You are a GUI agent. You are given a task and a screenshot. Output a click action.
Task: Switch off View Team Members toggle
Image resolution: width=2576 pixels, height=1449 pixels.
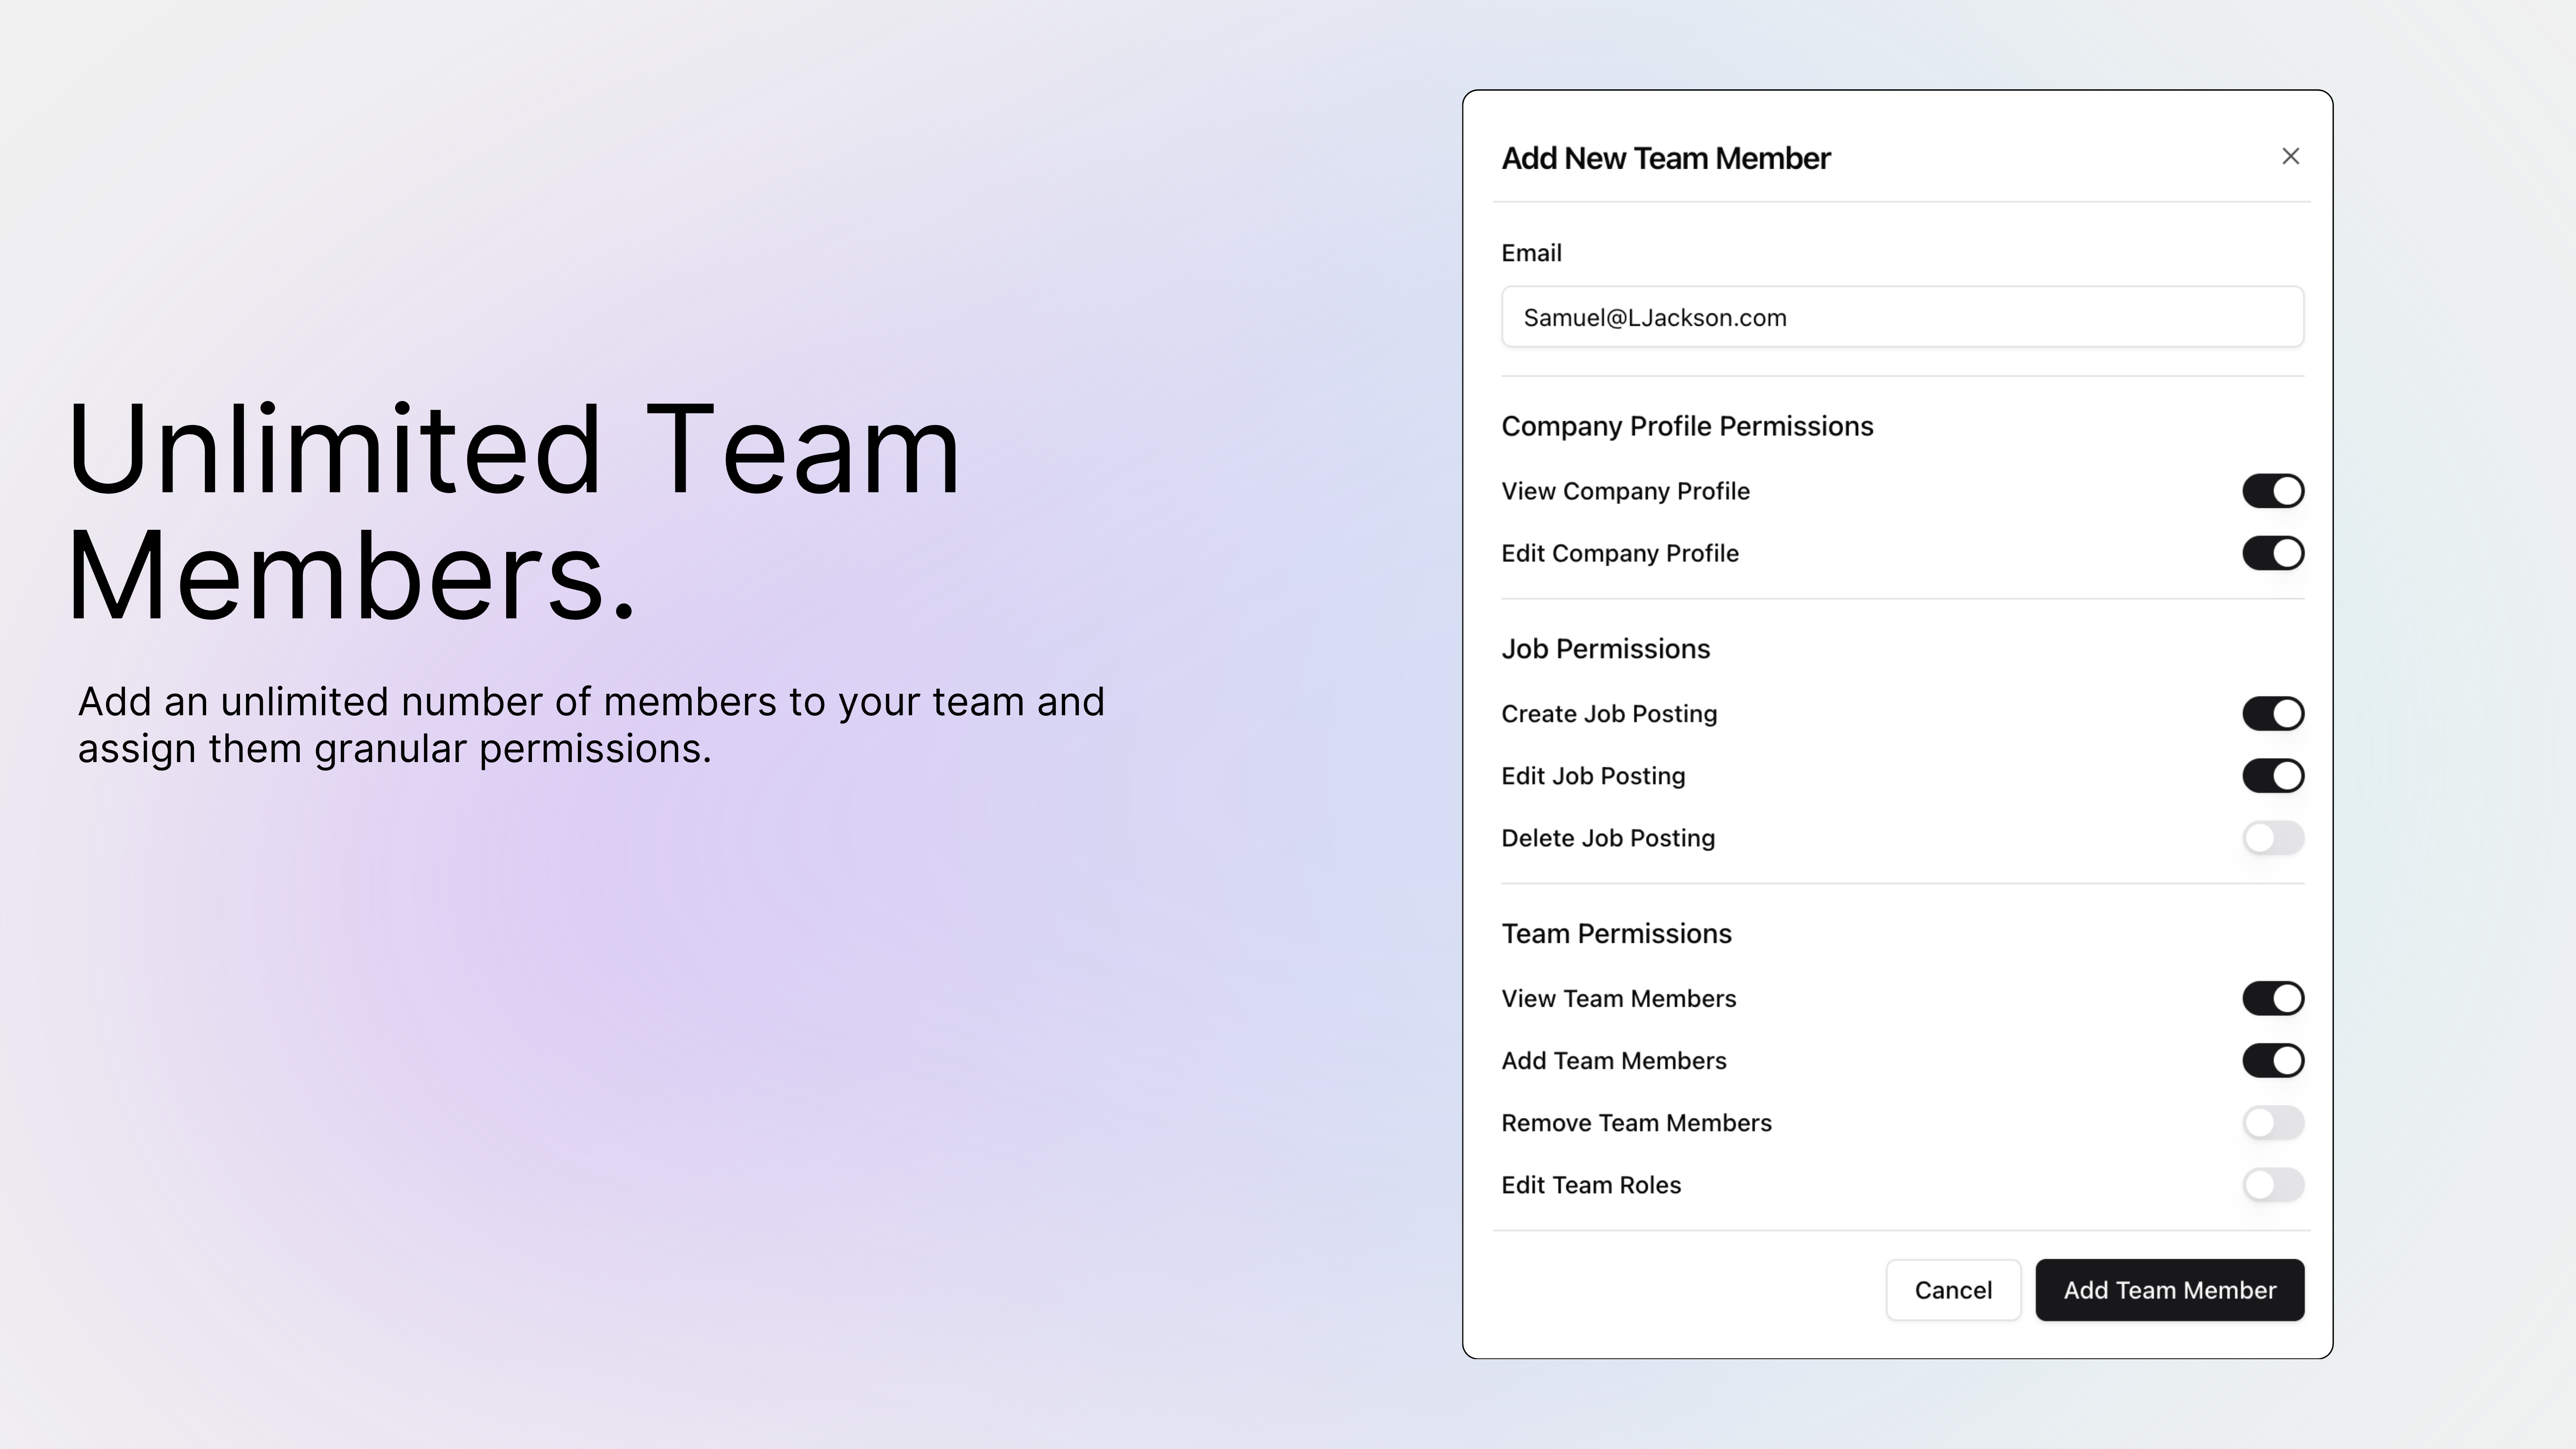tap(2272, 998)
